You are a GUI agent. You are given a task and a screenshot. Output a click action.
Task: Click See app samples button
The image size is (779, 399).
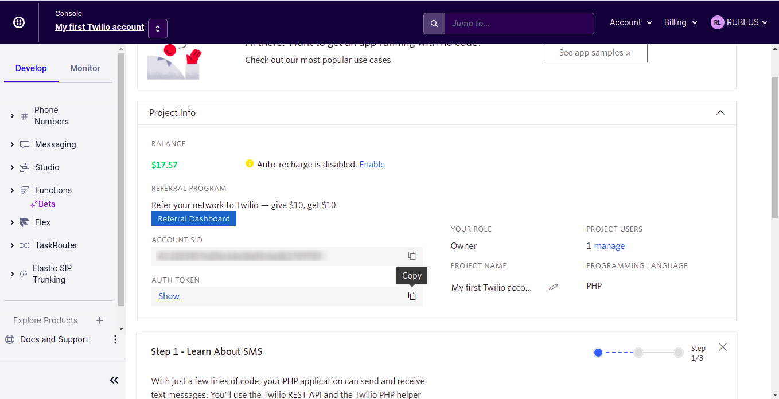click(594, 53)
